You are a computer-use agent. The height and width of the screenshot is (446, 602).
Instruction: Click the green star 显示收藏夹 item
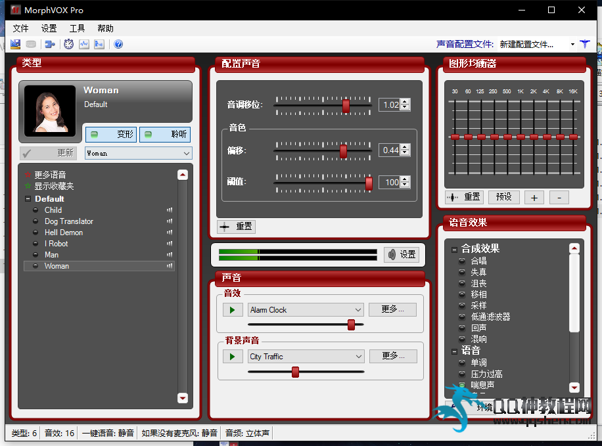coord(49,186)
